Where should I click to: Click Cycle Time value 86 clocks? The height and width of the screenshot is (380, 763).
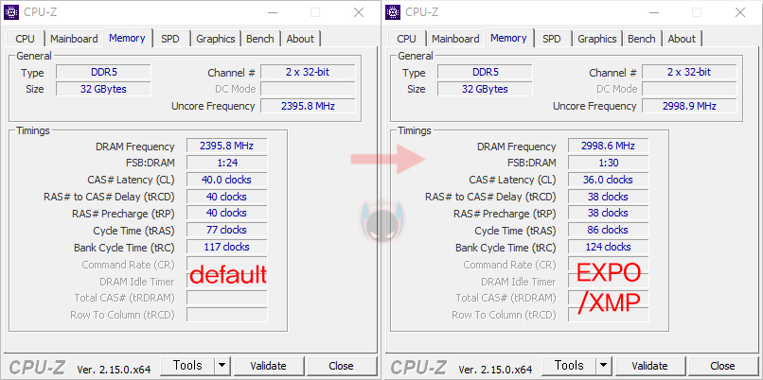pyautogui.click(x=609, y=231)
